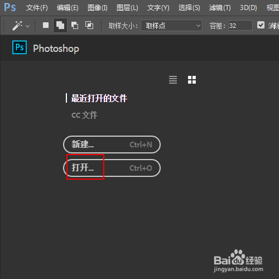279x279 pixels.
Task: Open the 文件(F) menu
Action: [x=37, y=8]
